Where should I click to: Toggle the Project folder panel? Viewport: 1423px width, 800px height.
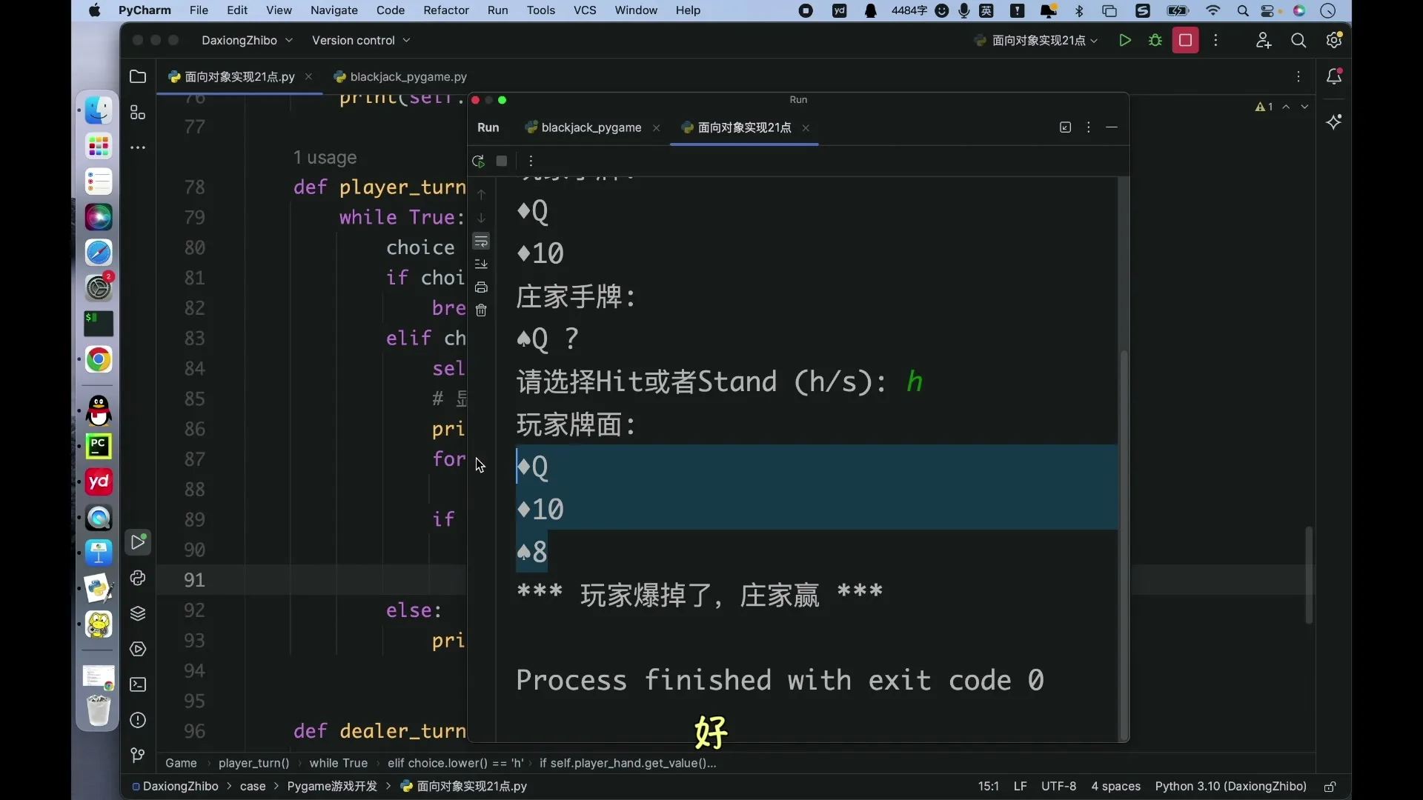tap(138, 77)
